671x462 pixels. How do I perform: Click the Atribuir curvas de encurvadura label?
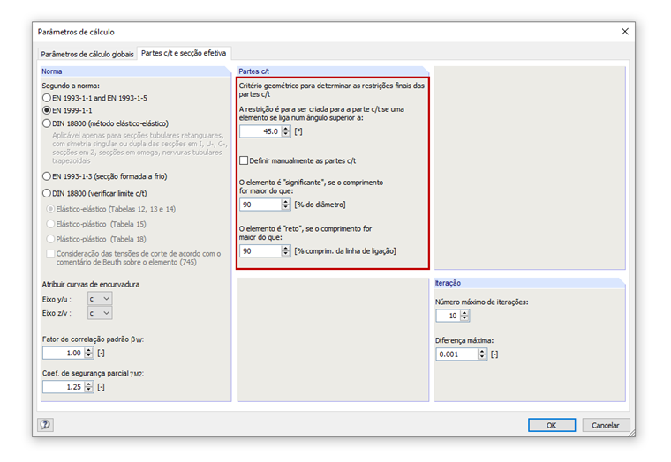91,284
